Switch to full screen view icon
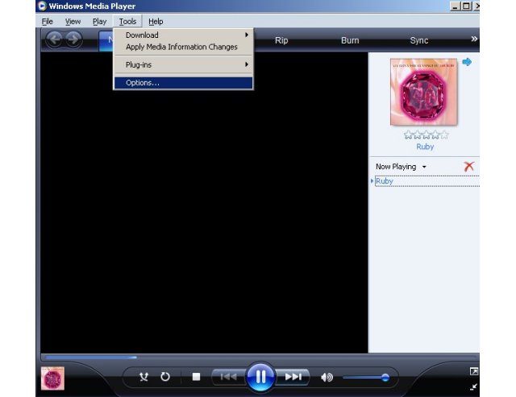Viewport: 516px width, 397px height. coord(474,371)
